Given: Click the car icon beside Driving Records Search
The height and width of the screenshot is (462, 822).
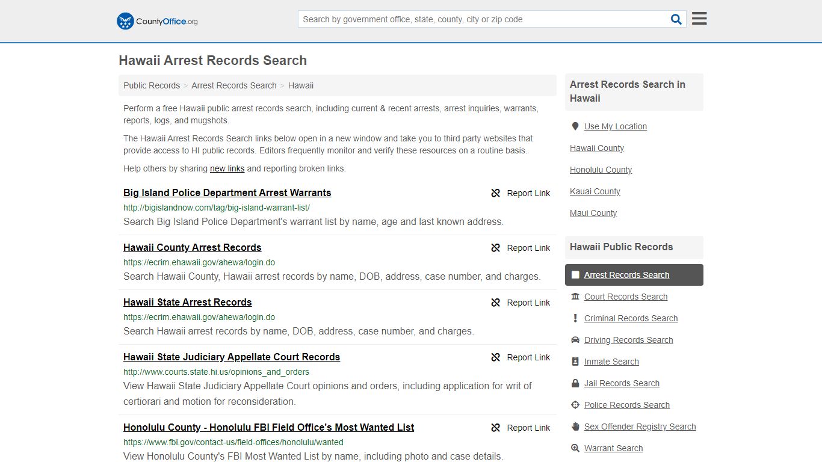Looking at the screenshot, I should [575, 340].
